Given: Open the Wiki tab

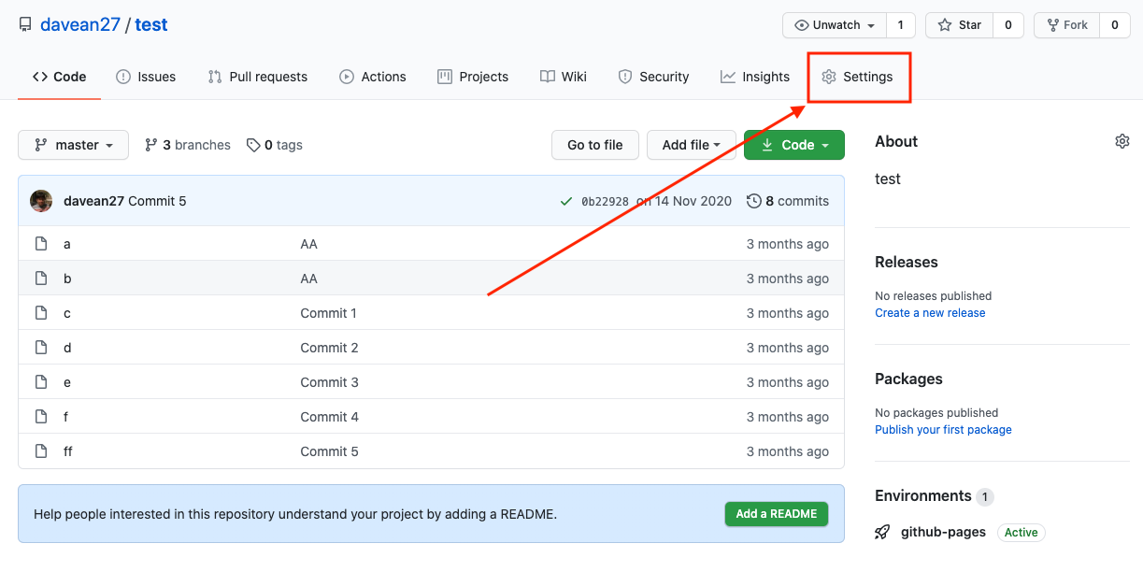Looking at the screenshot, I should coord(564,77).
